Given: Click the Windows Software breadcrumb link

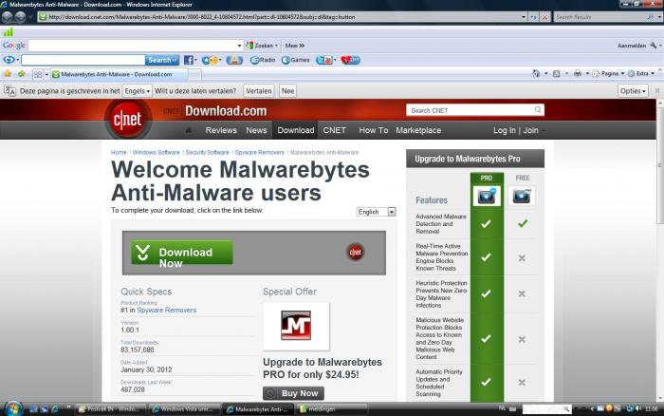Looking at the screenshot, I should pyautogui.click(x=156, y=152).
